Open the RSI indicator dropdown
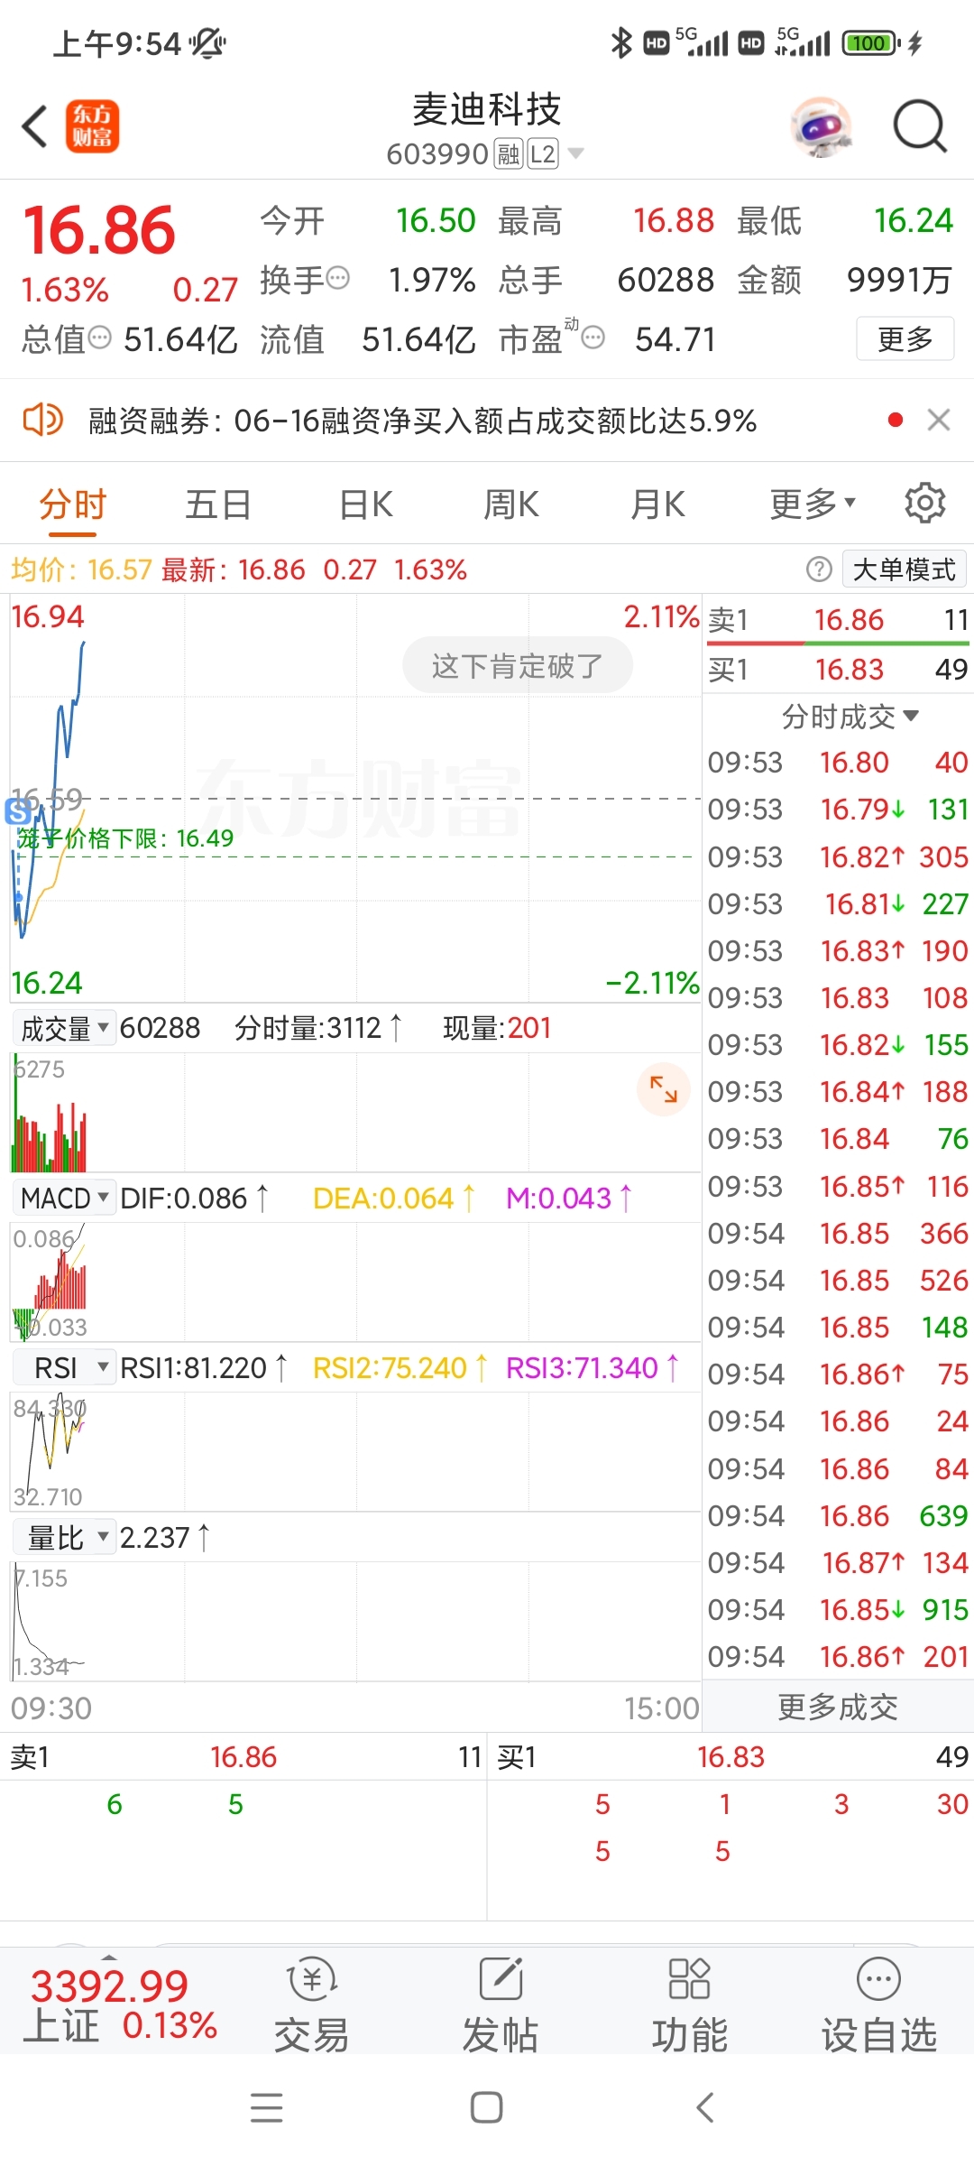Viewport: 974px width, 2166px height. (64, 1368)
